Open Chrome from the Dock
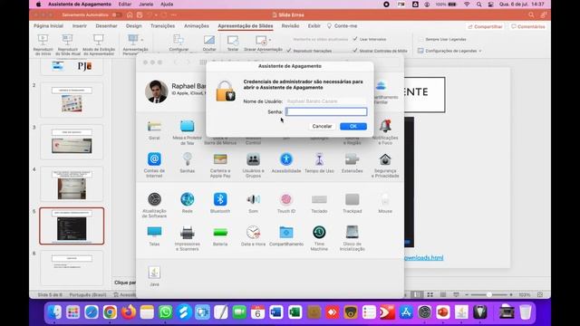Viewport: 580px width, 326px height. point(110,312)
